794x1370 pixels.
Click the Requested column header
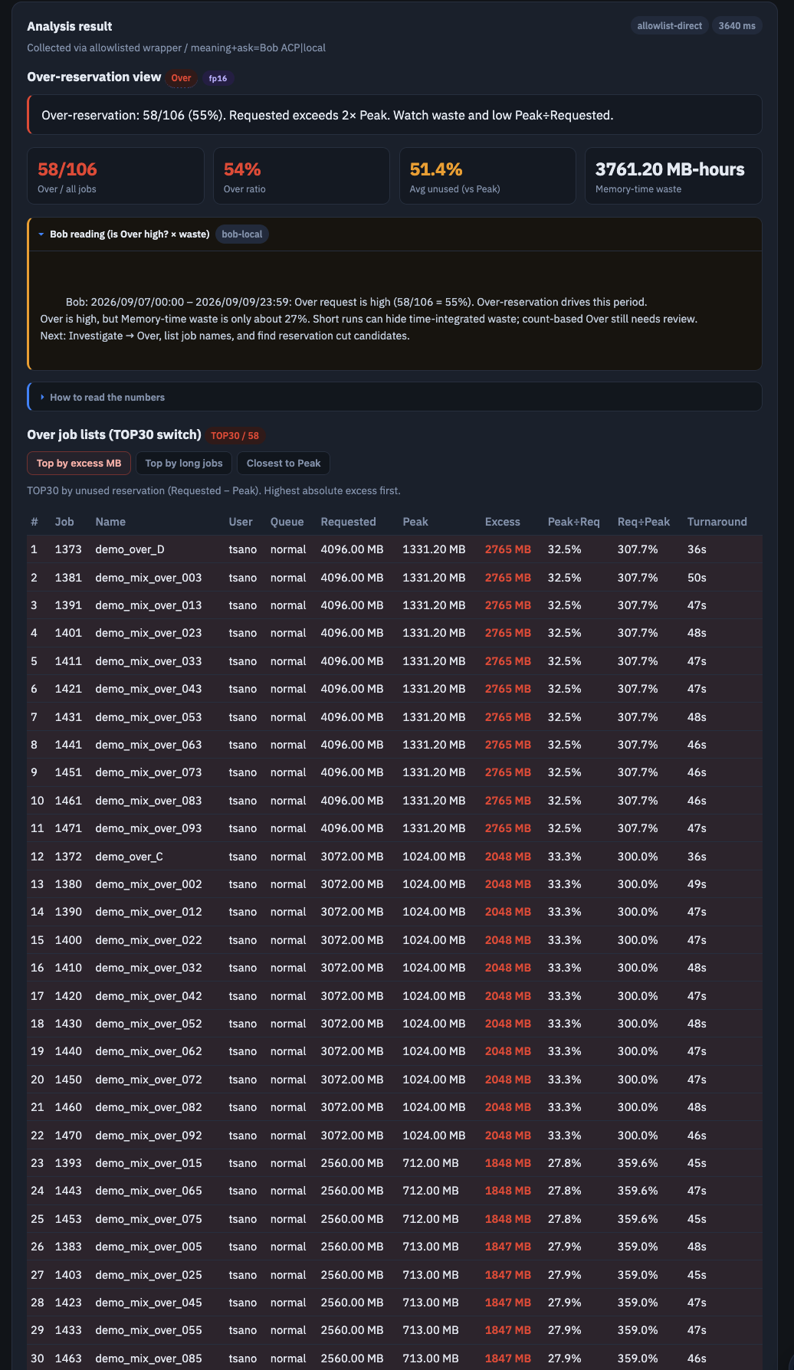pyautogui.click(x=348, y=522)
